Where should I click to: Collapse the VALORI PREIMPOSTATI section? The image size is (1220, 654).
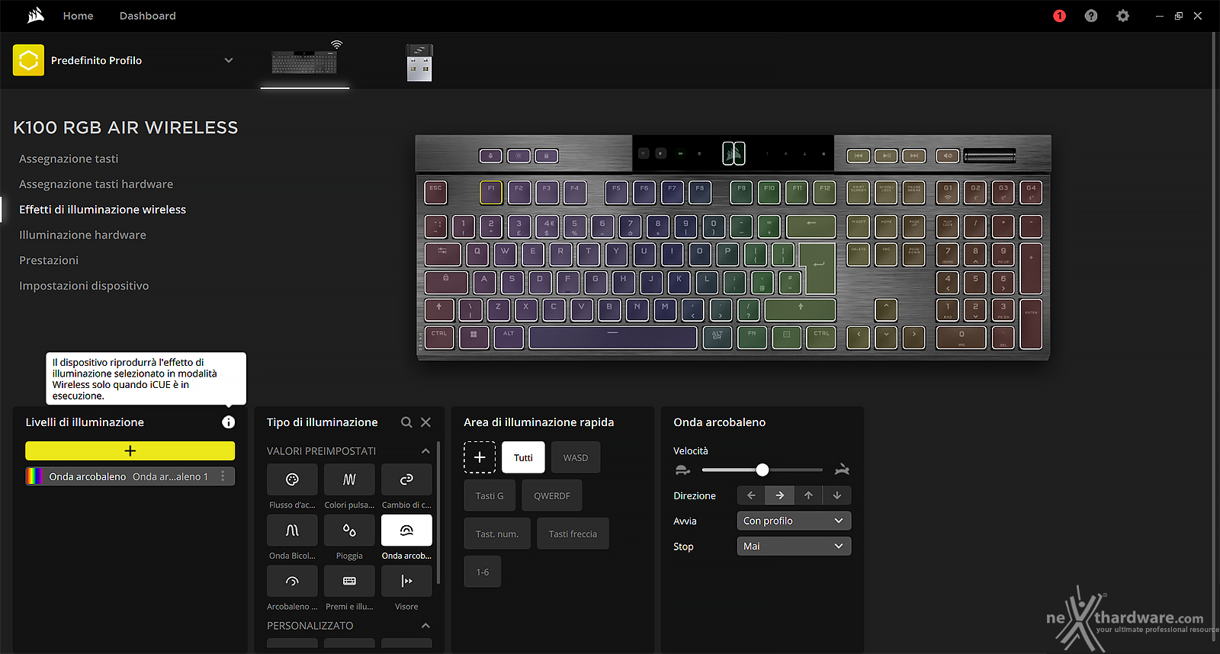tap(425, 451)
